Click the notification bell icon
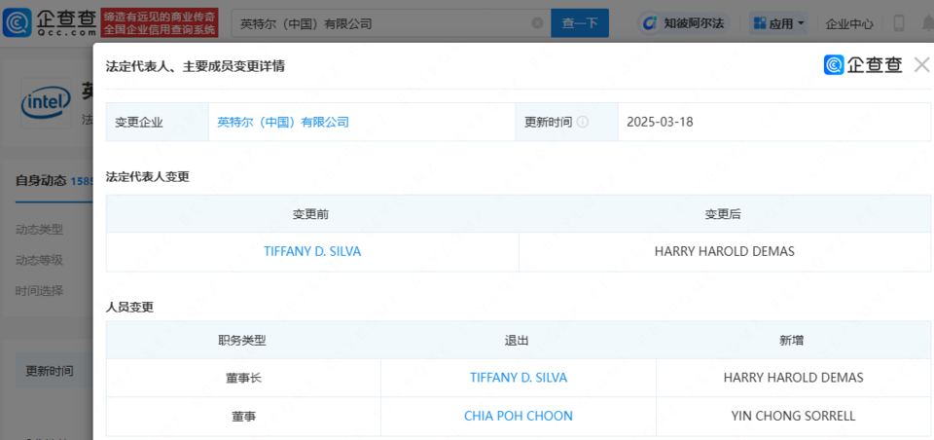 927,23
